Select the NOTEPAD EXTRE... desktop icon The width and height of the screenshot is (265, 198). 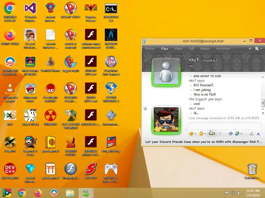[x=111, y=39]
